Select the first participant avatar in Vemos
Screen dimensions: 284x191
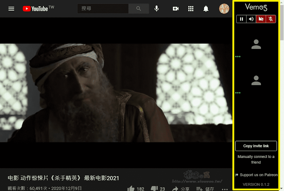[256, 44]
